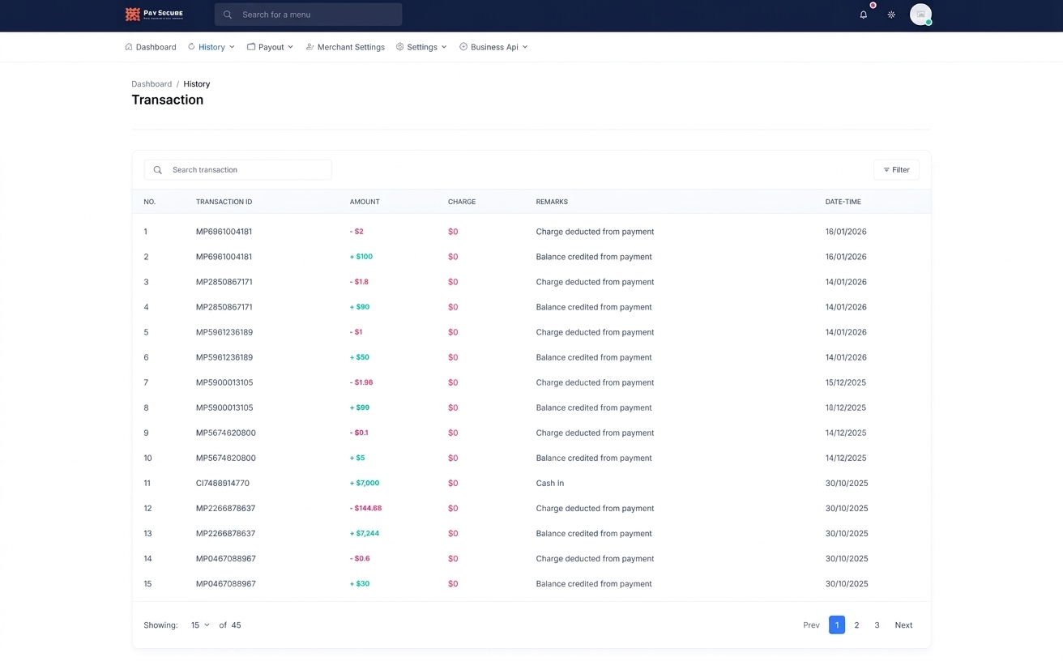
Task: Click the History clock icon in the navbar
Action: click(x=191, y=47)
